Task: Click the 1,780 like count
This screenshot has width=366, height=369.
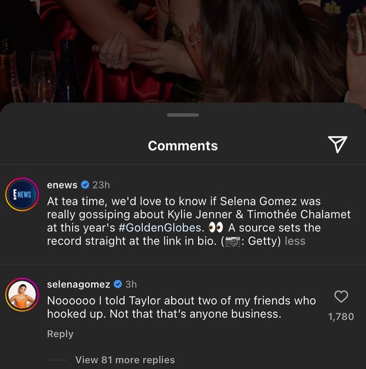Action: [x=341, y=316]
